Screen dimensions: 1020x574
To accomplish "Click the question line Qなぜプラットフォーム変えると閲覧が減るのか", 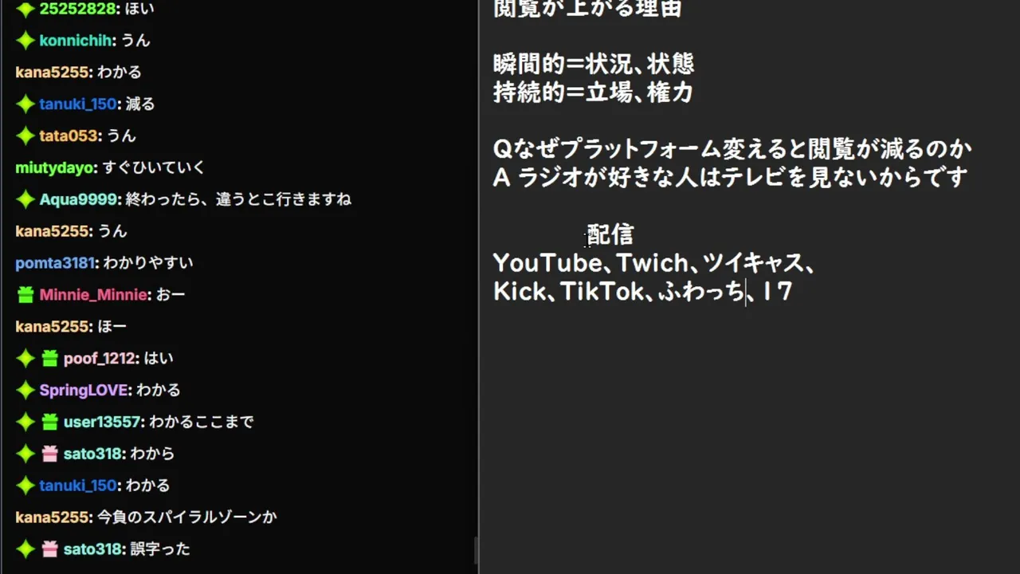I will 732,149.
